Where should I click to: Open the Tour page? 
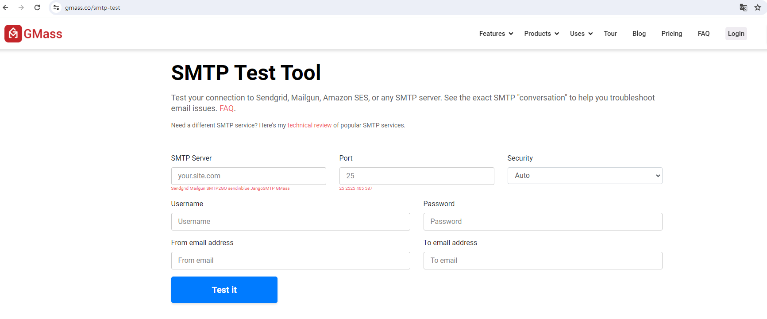(x=610, y=34)
